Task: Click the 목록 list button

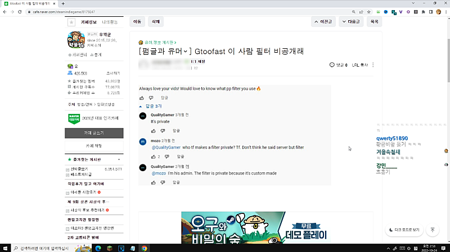Action: (374, 22)
